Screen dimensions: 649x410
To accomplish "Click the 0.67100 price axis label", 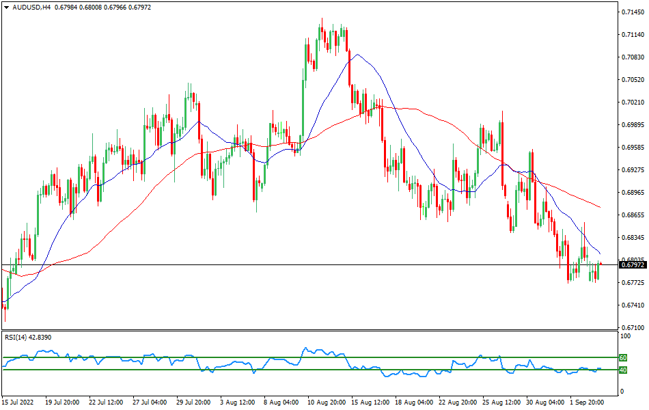I will coord(633,328).
